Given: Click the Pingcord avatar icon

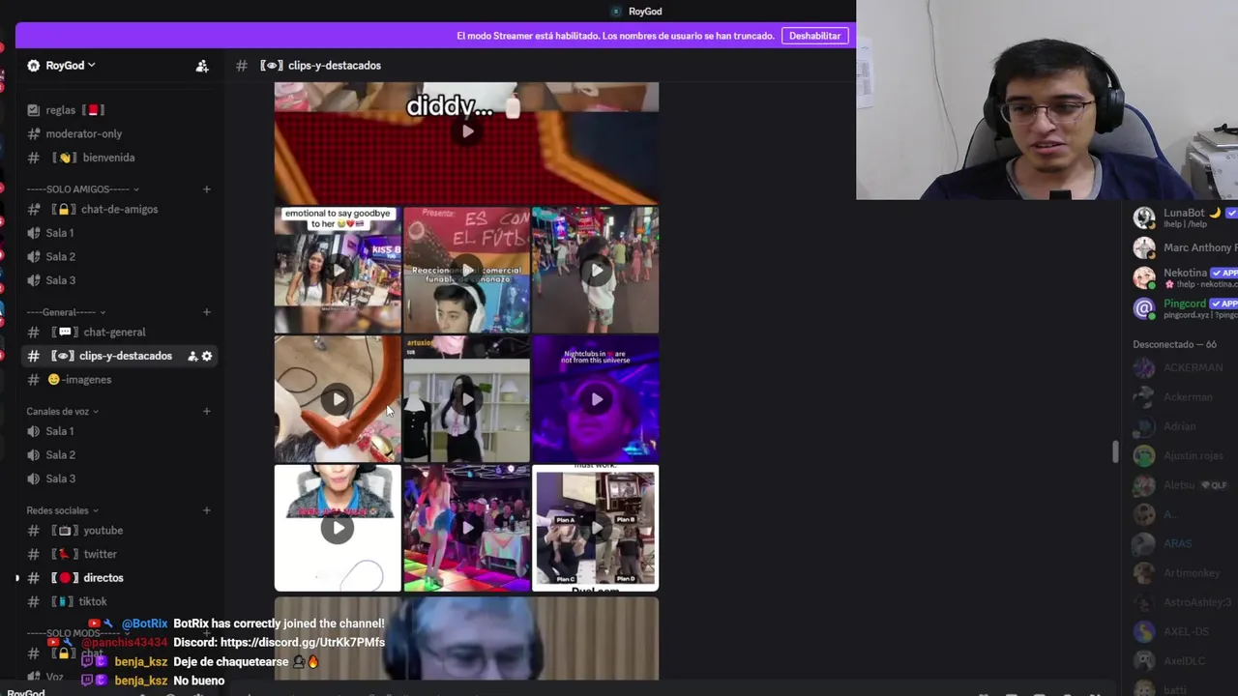Looking at the screenshot, I should tap(1144, 308).
